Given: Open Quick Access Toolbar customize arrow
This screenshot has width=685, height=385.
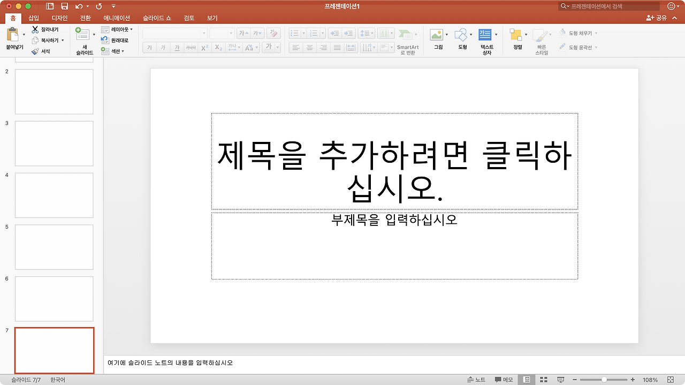Looking at the screenshot, I should click(113, 6).
